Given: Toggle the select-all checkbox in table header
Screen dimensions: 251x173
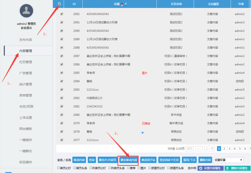Looking at the screenshot, I should click(60, 4).
